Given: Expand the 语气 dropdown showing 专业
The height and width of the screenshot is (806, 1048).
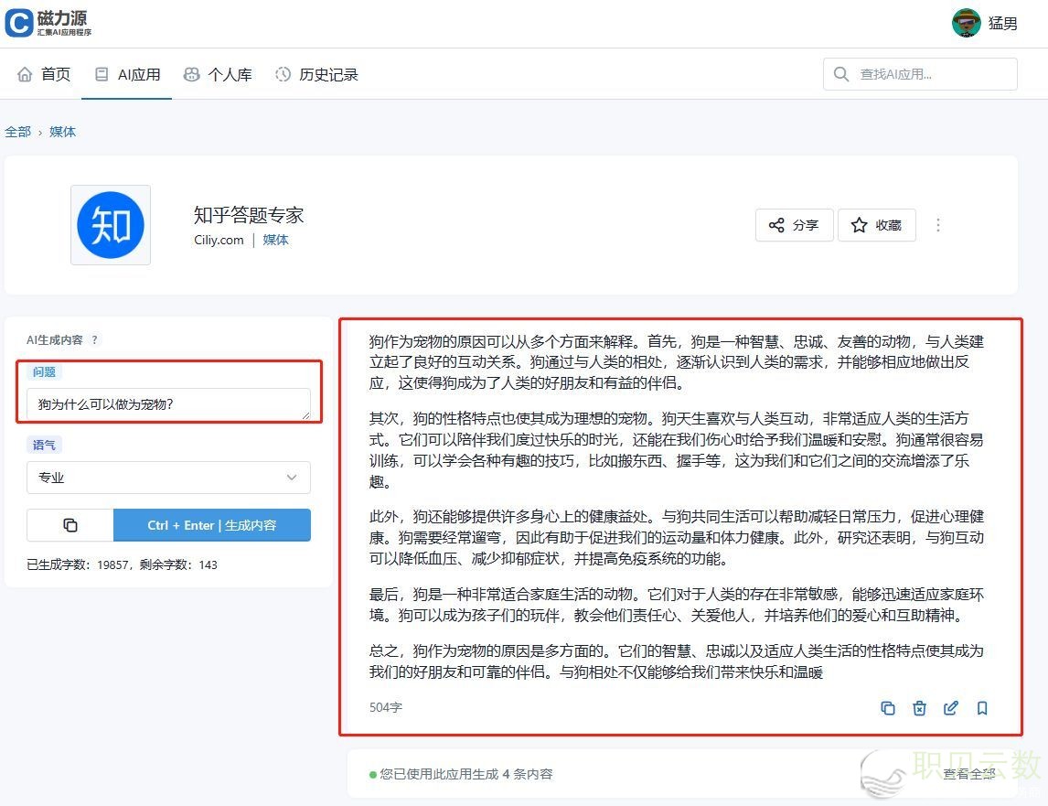Looking at the screenshot, I should pos(168,478).
